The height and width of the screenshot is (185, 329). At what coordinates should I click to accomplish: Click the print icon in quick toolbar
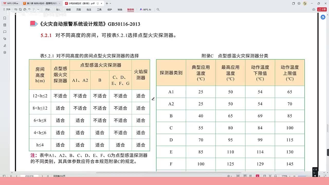[25, 10]
